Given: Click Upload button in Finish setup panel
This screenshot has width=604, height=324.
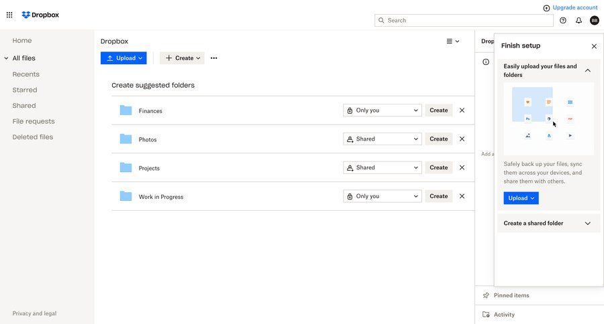Looking at the screenshot, I should tap(521, 198).
